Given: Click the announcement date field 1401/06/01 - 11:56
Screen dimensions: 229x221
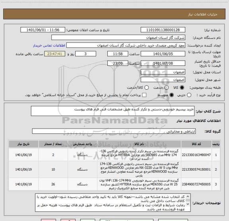Looking at the screenshot, I should [x=43, y=30].
